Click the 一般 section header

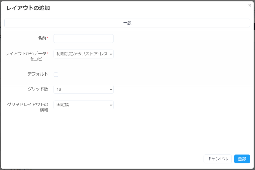pyautogui.click(x=127, y=23)
